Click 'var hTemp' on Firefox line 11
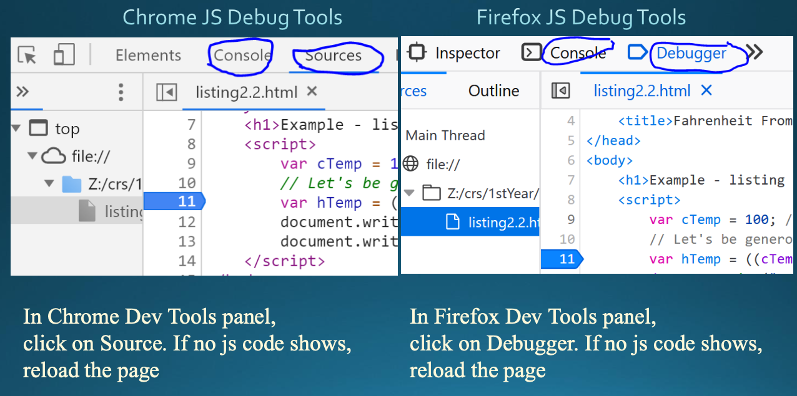The height and width of the screenshot is (396, 797). click(x=685, y=259)
